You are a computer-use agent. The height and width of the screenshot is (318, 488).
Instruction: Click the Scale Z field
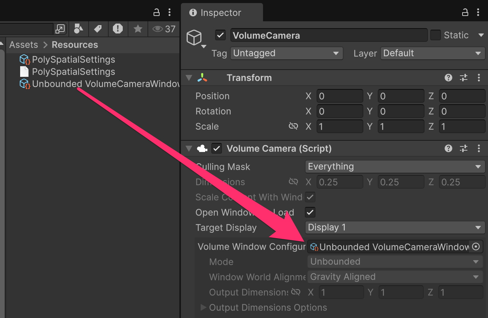tap(462, 126)
